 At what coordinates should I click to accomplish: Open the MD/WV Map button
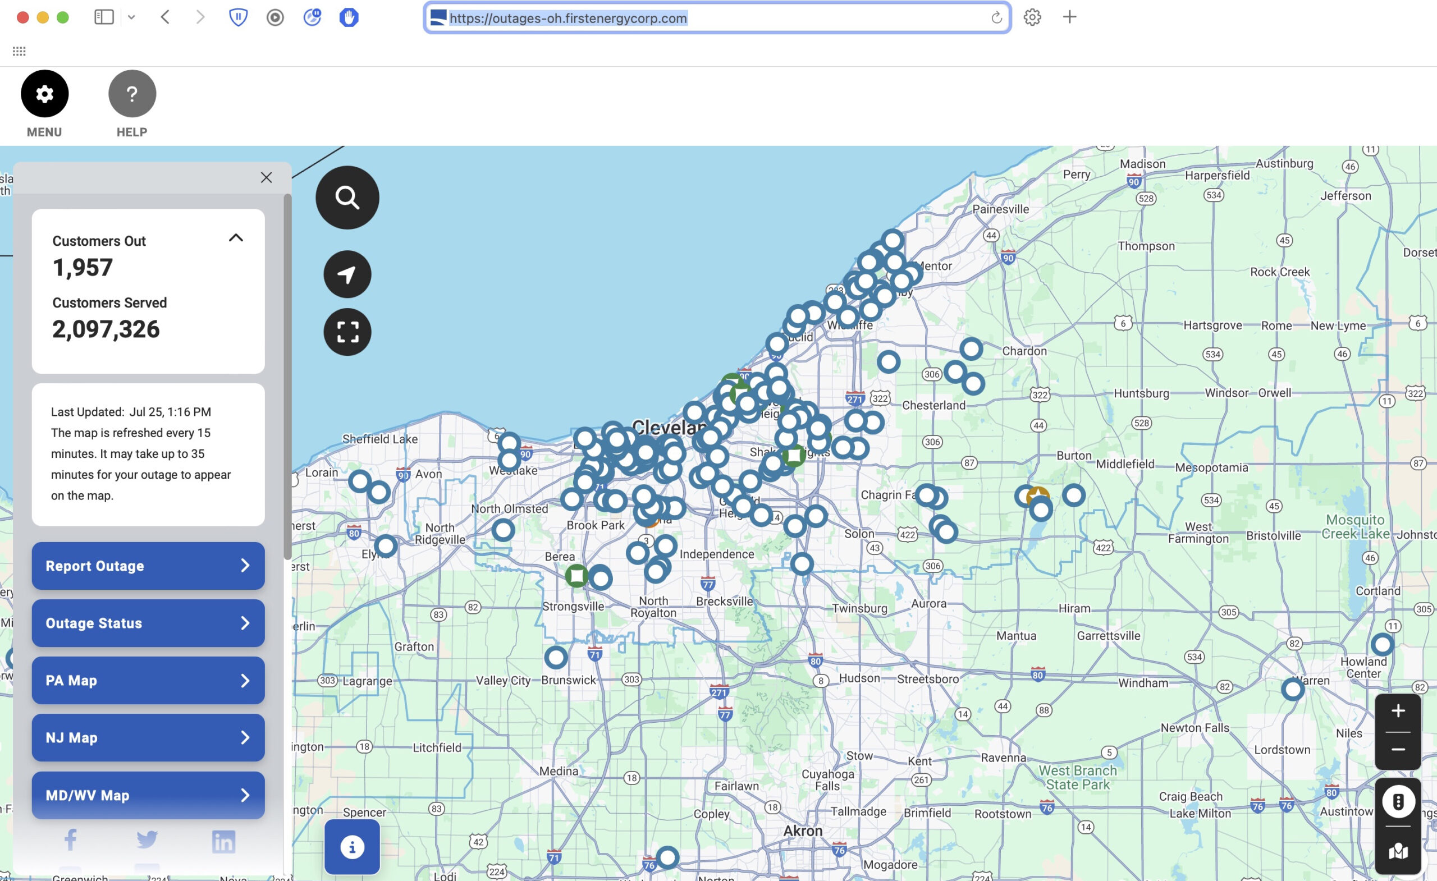click(x=148, y=795)
